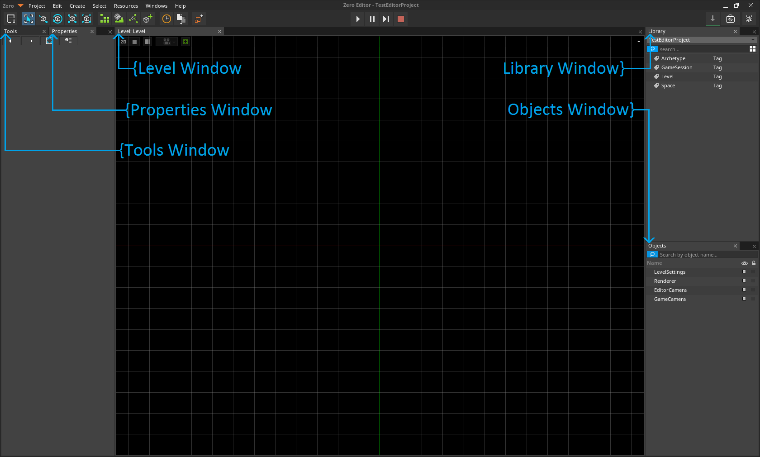Activate the Translate tool
Screen dimensions: 760x457
43,19
